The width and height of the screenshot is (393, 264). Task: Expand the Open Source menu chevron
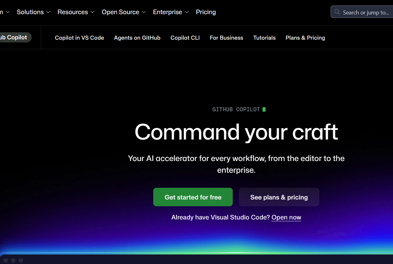(144, 12)
